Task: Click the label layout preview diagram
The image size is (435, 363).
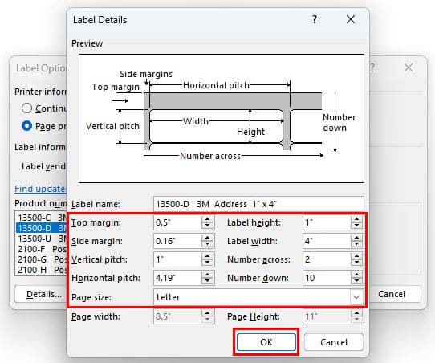Action: point(222,119)
